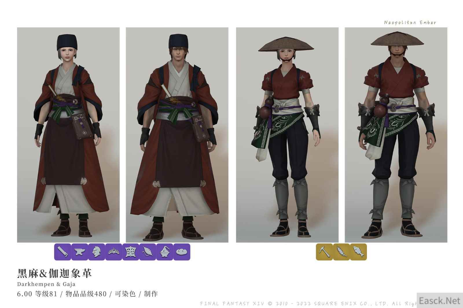Select the Botanist leaf job icon
This screenshot has width=463, height=308.
click(x=341, y=252)
